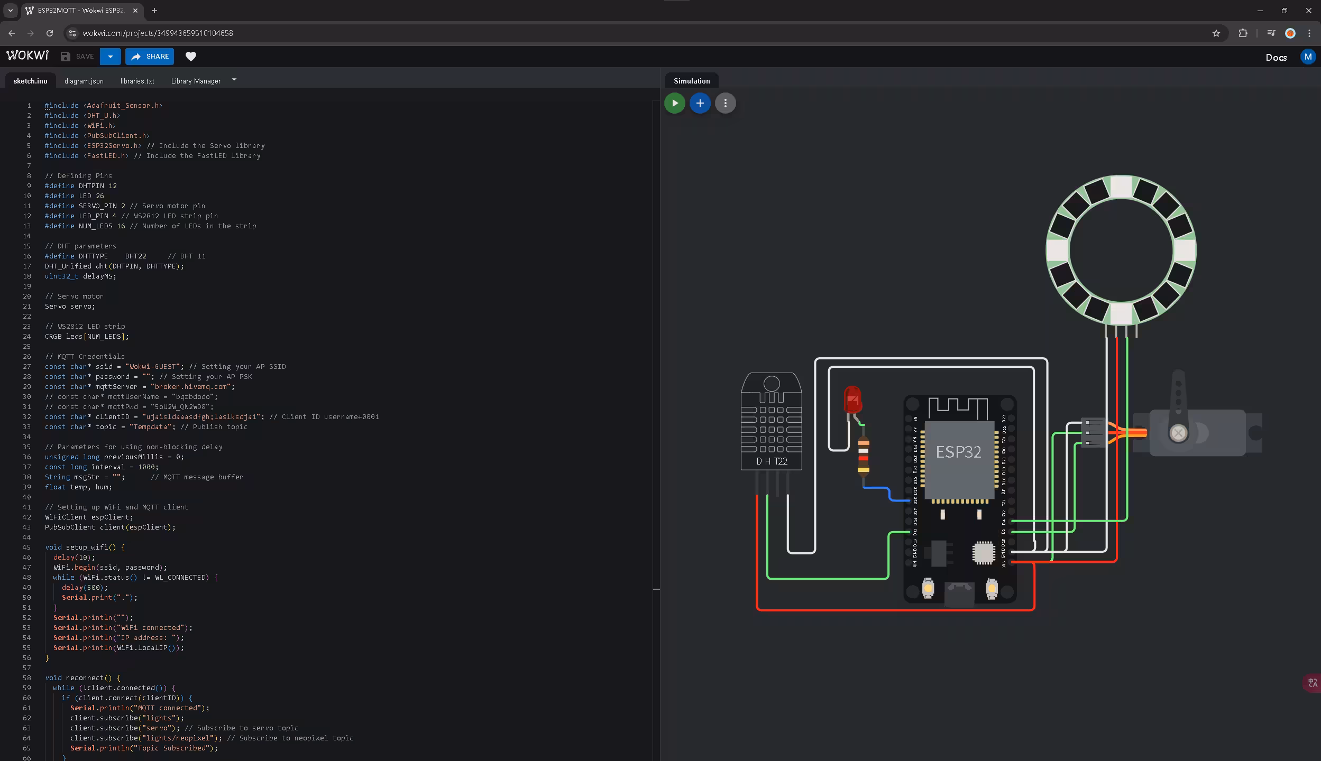Open the file tabs dropdown arrow
1321x761 pixels.
(x=234, y=80)
